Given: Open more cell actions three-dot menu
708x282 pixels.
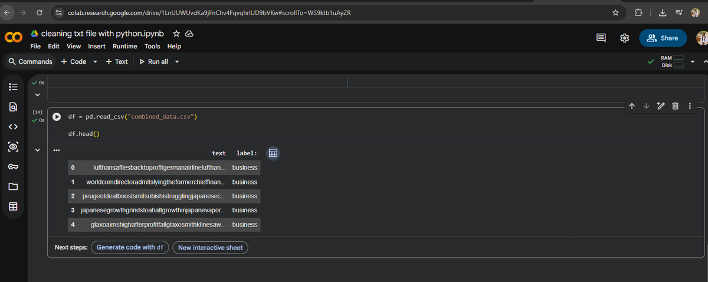Looking at the screenshot, I should click(689, 107).
